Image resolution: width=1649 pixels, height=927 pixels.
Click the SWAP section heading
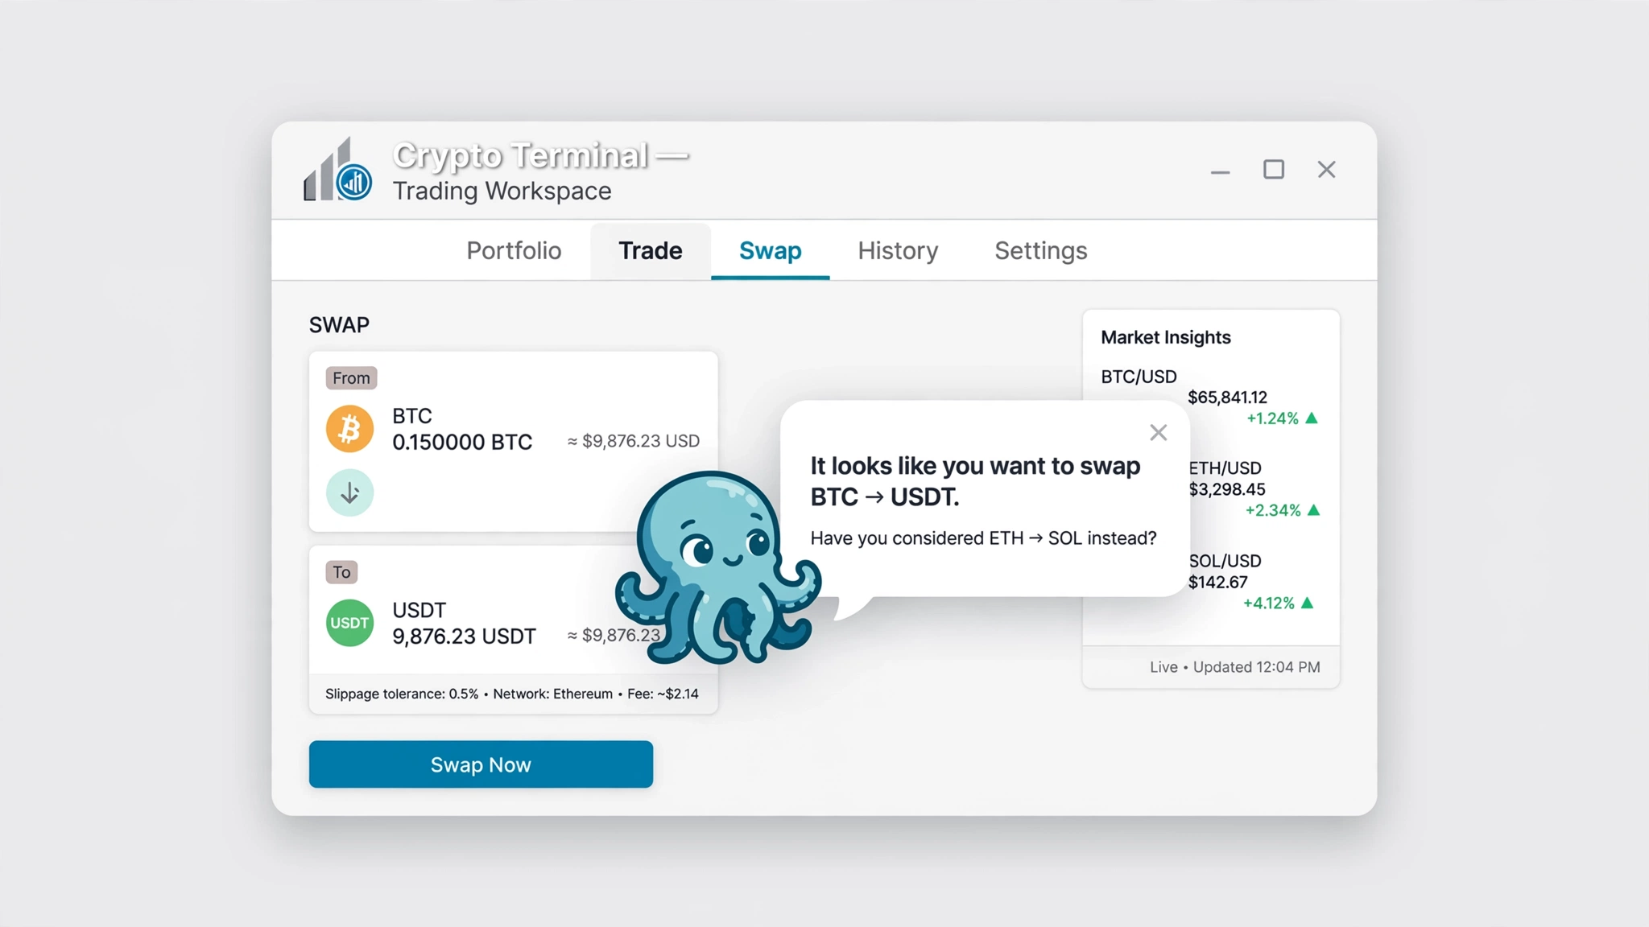click(x=339, y=325)
